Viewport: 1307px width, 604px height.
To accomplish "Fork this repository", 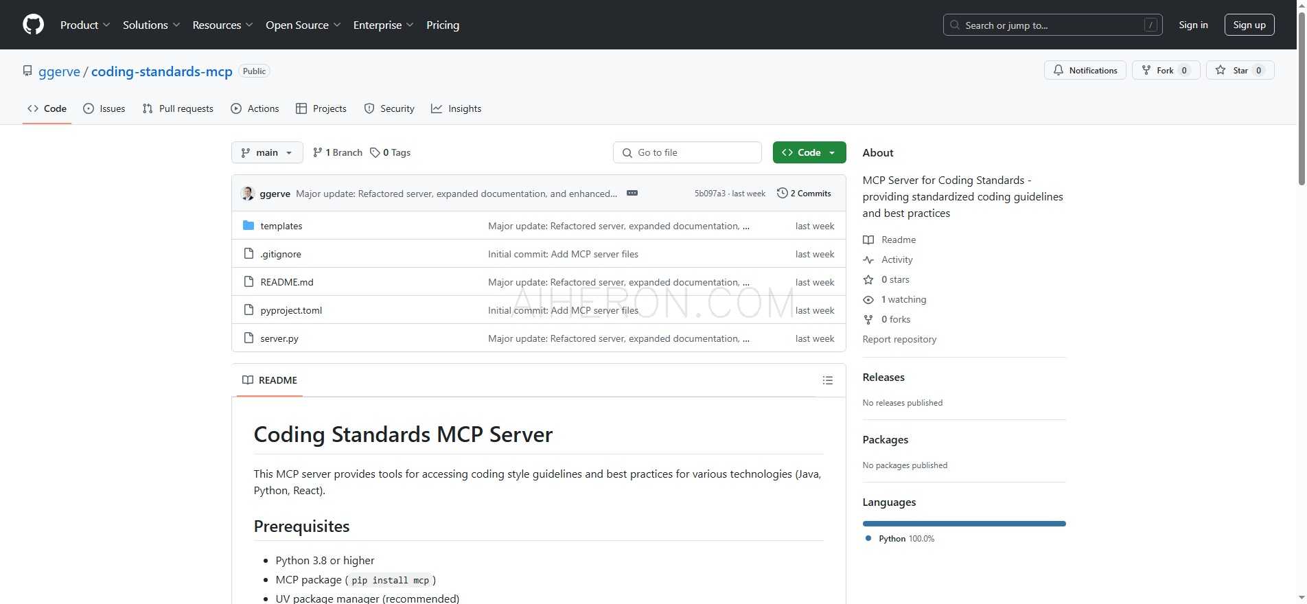I will (x=1166, y=70).
